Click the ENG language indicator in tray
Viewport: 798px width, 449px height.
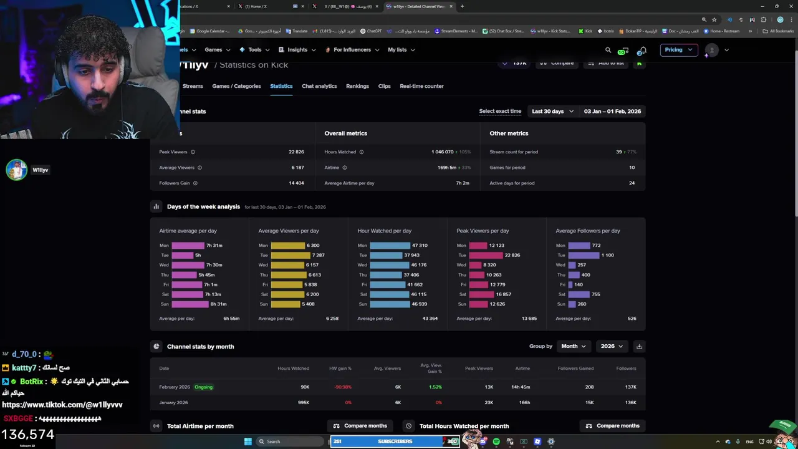pos(749,442)
